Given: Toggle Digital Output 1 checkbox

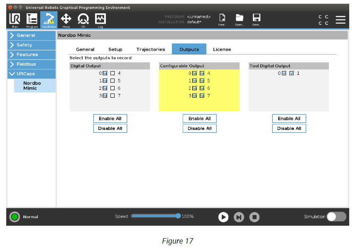Looking at the screenshot, I should [105, 81].
